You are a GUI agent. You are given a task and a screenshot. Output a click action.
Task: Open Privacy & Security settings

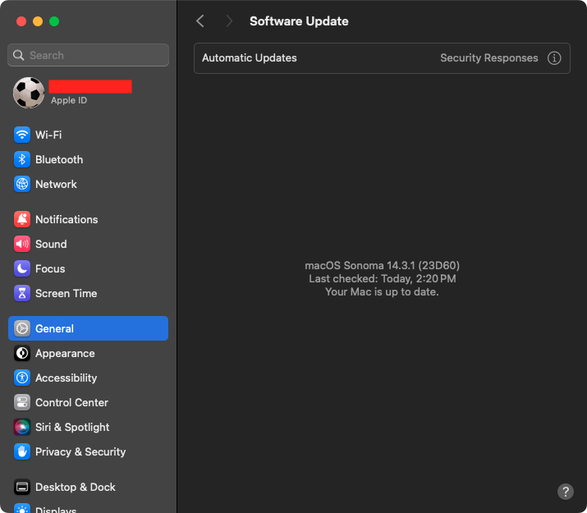[x=88, y=452]
